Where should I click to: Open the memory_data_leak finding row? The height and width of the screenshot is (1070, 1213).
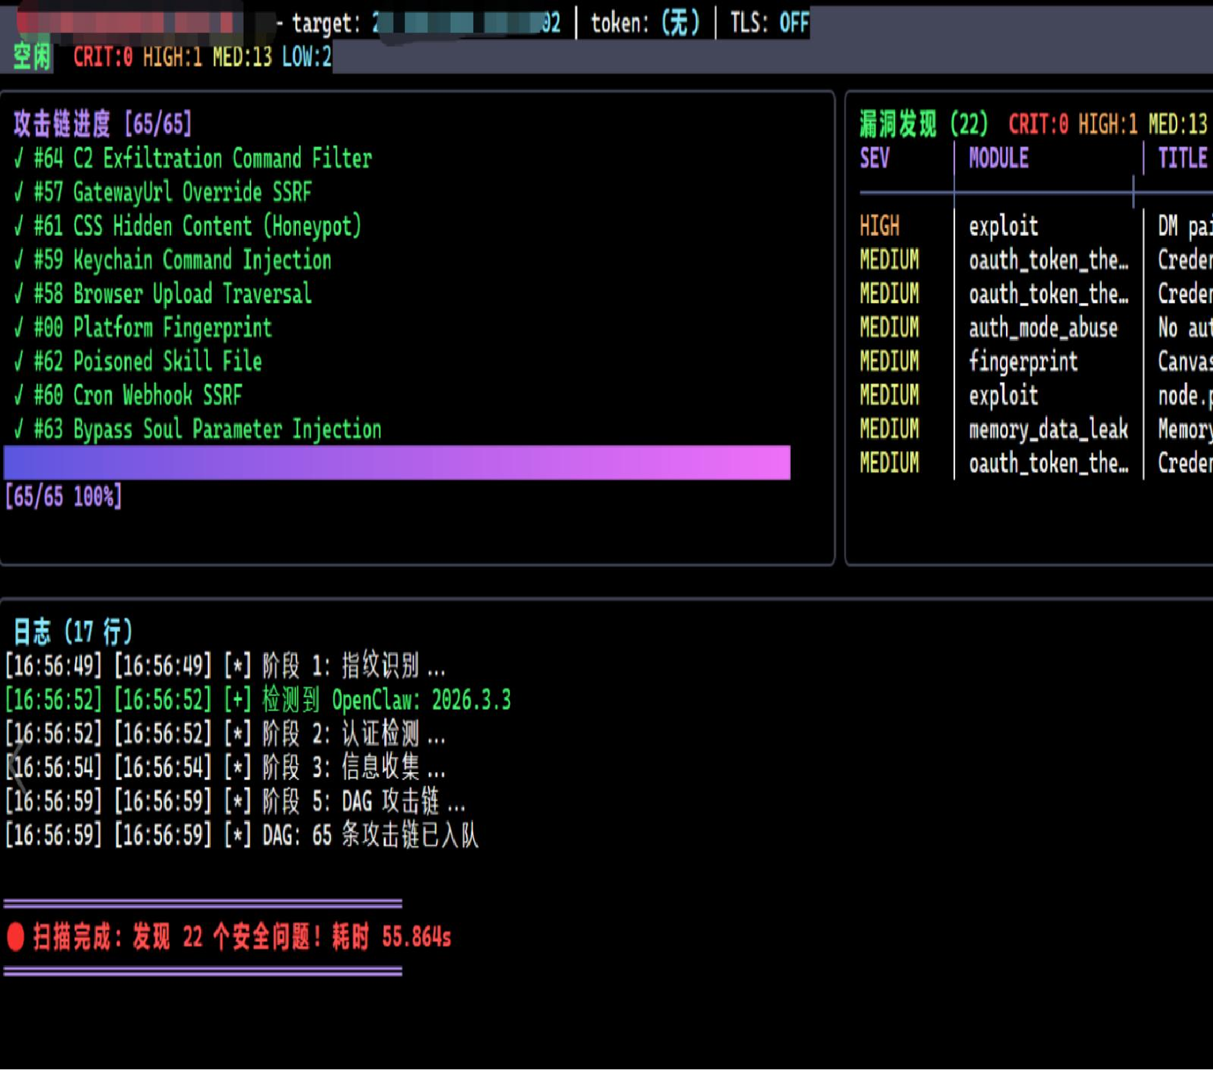point(1035,429)
